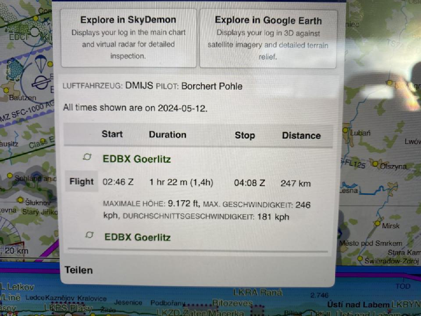Click the EDCI airfield circle symbol
This screenshot has width=421, height=316.
(35, 32)
